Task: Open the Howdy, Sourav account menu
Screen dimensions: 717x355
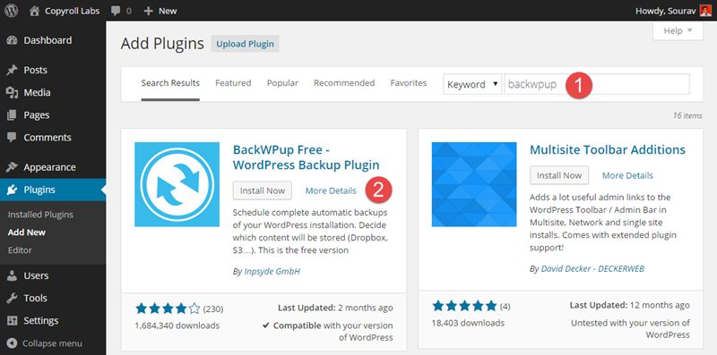Action: (x=666, y=11)
